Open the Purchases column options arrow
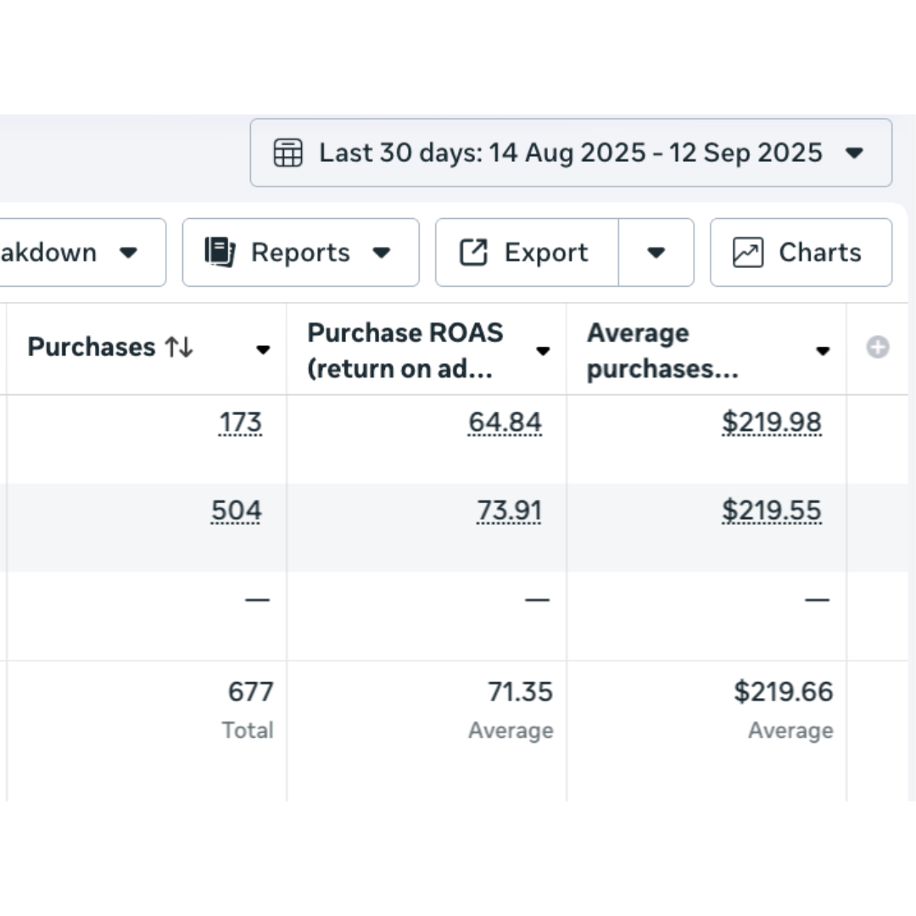Screen dimensions: 916x916 click(263, 350)
